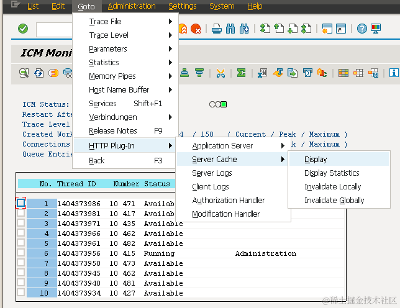Viewport: 400px width, 308px height.
Task: Click the Details magnifier icon
Action: tap(24, 73)
